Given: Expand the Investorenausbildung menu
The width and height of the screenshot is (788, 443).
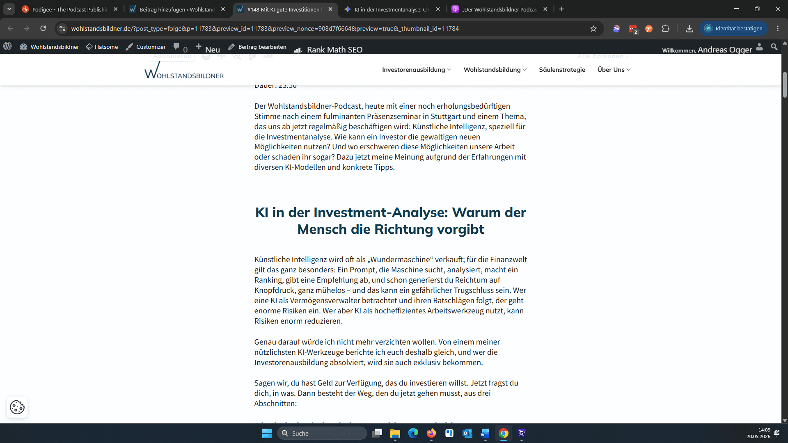Looking at the screenshot, I should coord(417,70).
